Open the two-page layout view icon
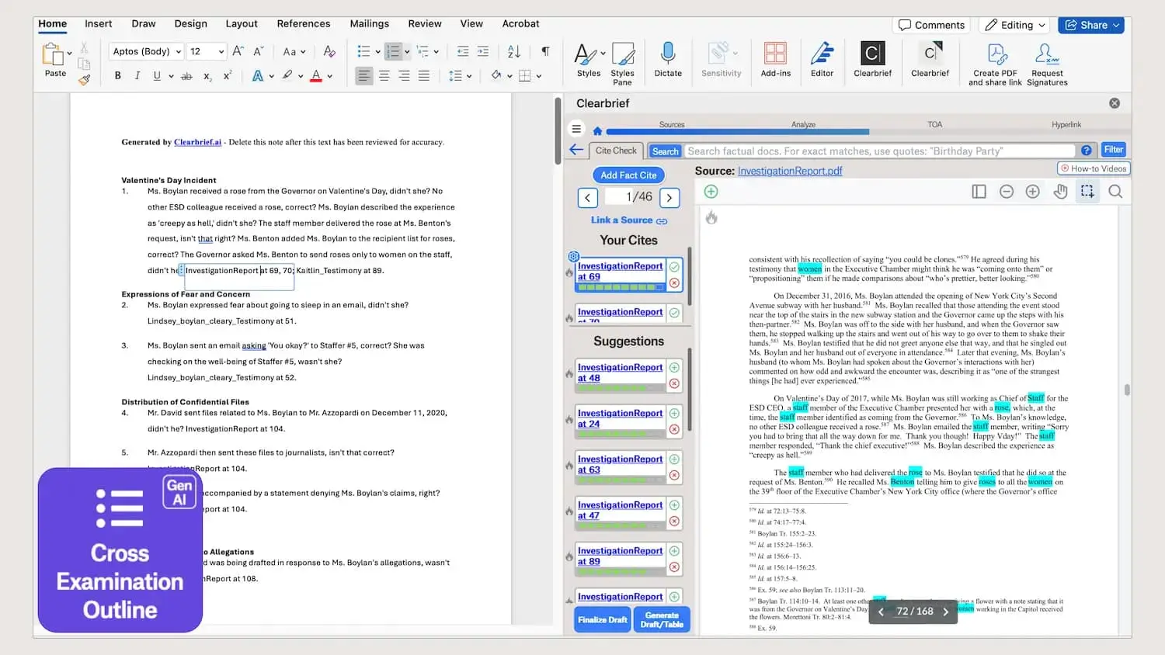 979,191
